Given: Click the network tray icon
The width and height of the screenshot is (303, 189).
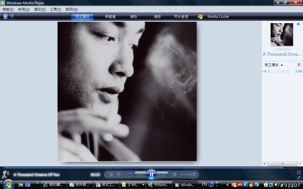Looking at the screenshot, I should click(271, 185).
